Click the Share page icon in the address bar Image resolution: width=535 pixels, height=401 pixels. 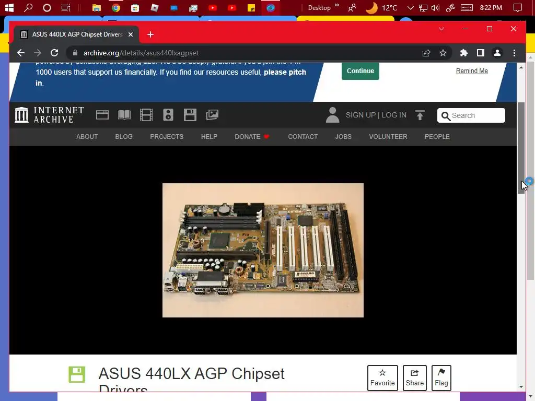[x=426, y=53]
